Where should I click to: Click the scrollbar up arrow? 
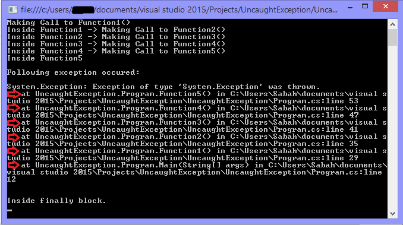(392, 24)
